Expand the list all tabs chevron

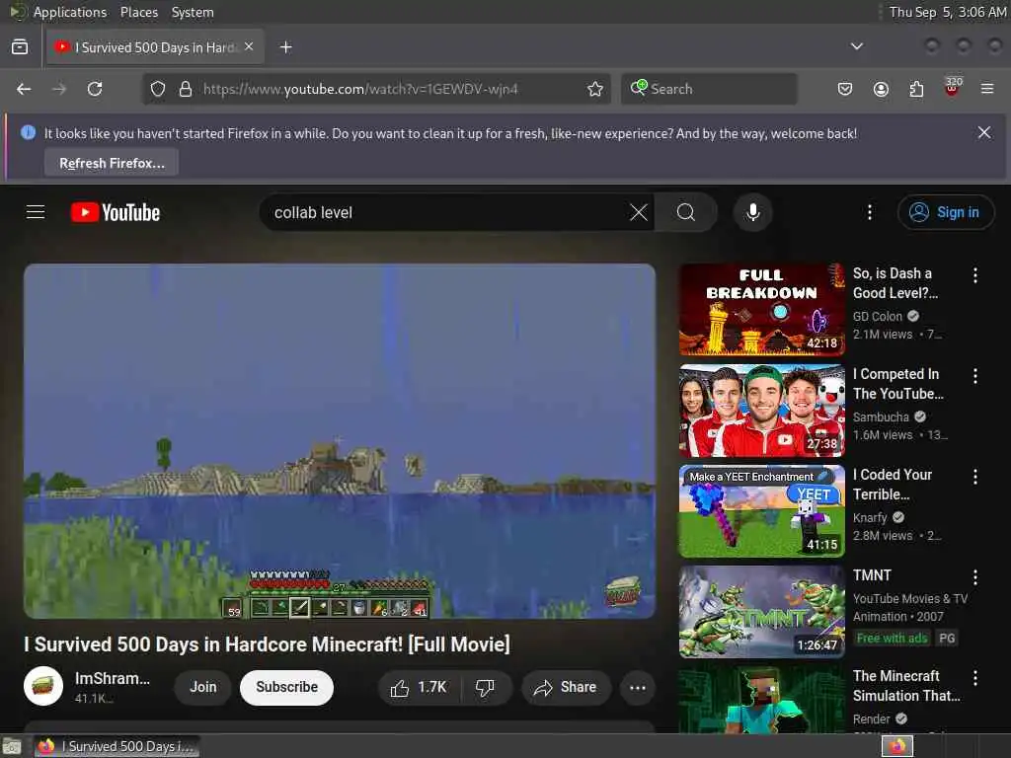[856, 46]
